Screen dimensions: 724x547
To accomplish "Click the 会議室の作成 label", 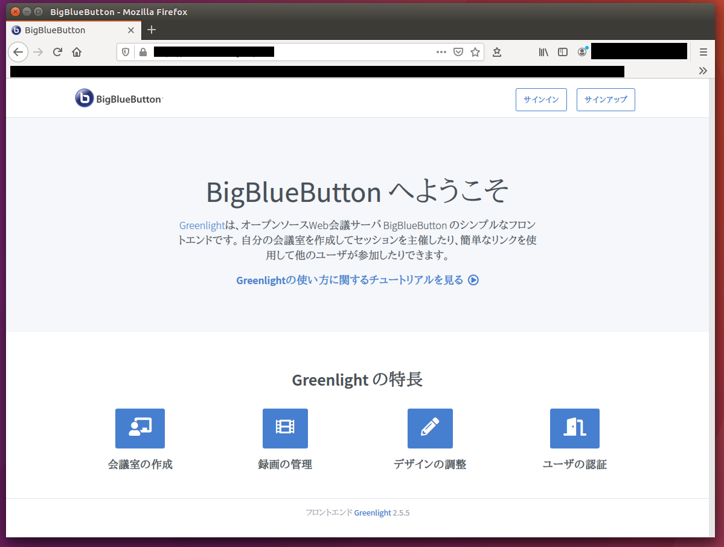I will point(140,464).
